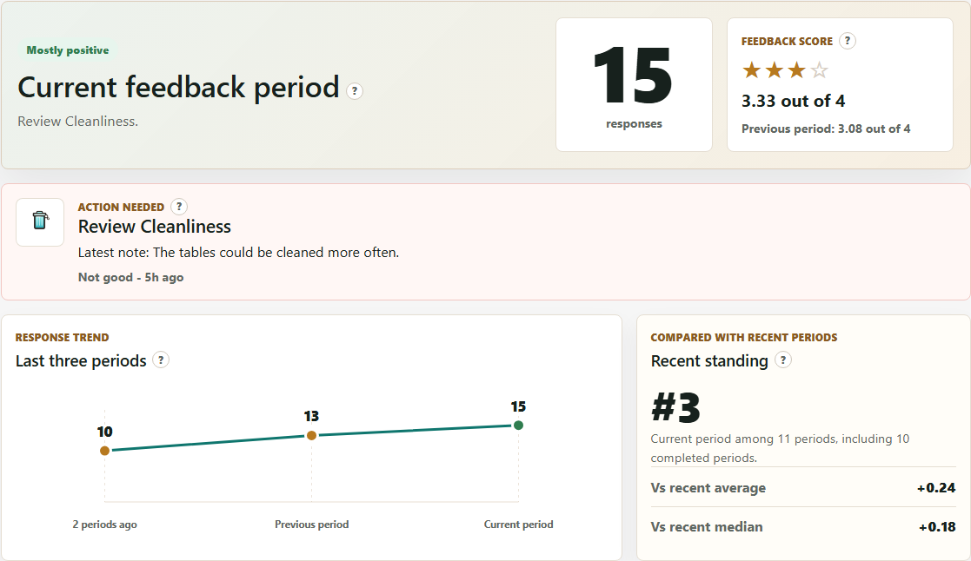
Task: Click the +0.24 recent average value
Action: click(936, 488)
